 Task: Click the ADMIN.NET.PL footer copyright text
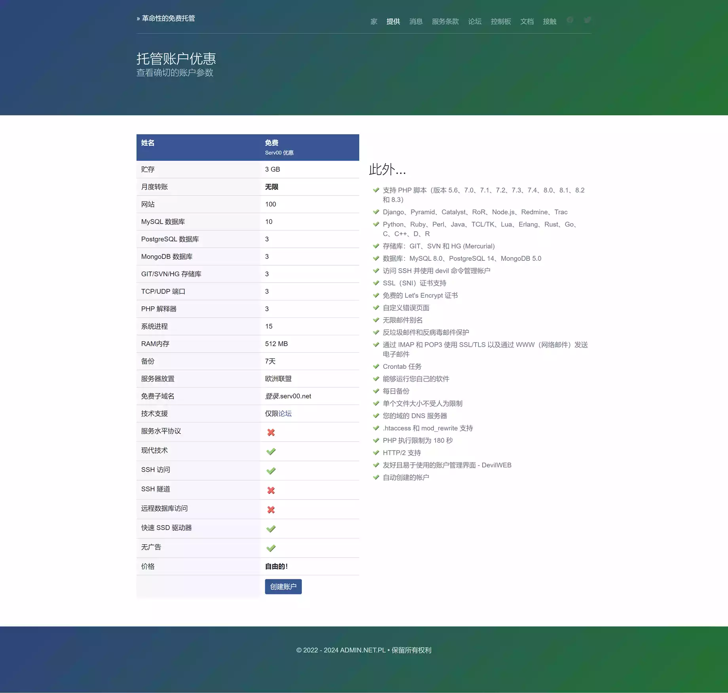[362, 650]
